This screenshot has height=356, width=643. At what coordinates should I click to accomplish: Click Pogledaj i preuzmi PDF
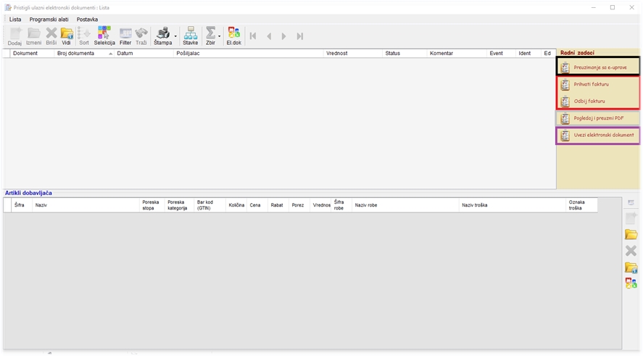tap(599, 118)
